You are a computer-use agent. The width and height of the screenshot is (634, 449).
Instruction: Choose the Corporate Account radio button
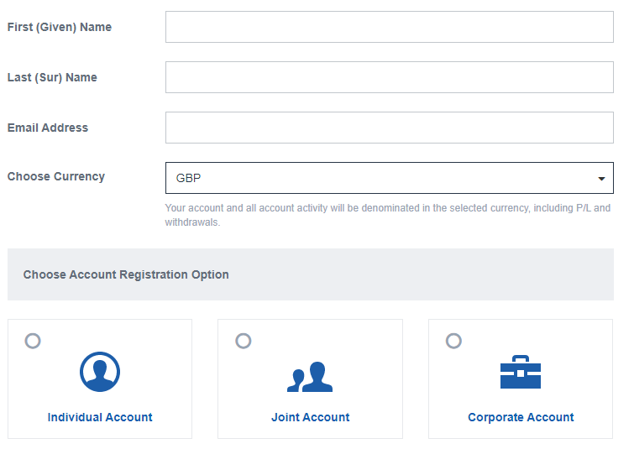(x=453, y=341)
